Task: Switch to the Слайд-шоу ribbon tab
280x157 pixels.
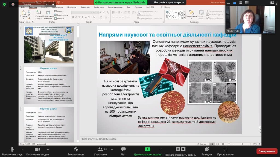Action: pos(99,7)
